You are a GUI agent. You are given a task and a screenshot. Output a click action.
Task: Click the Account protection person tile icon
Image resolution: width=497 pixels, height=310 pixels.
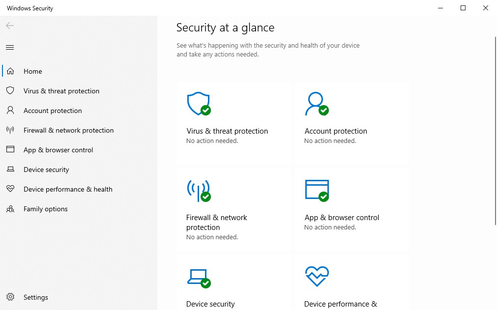click(316, 104)
